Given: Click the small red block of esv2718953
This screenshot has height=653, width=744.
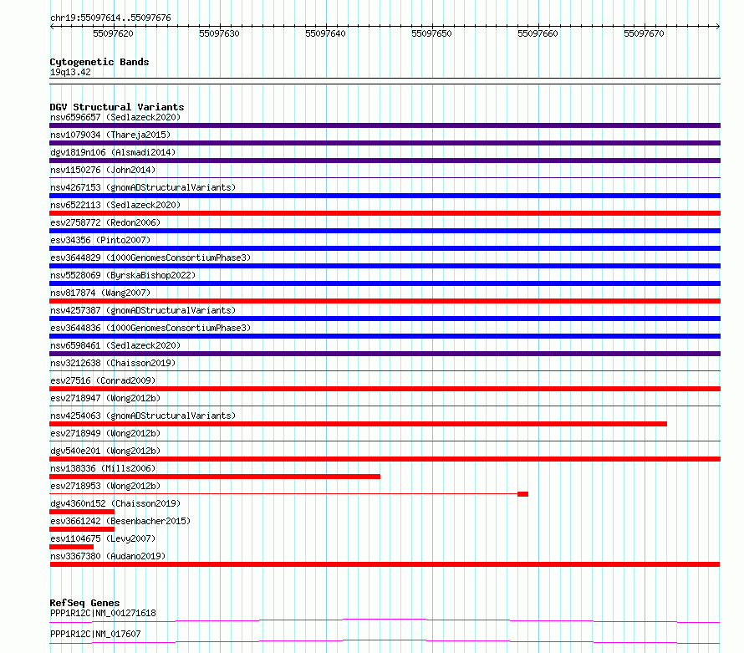Looking at the screenshot, I should click(522, 494).
